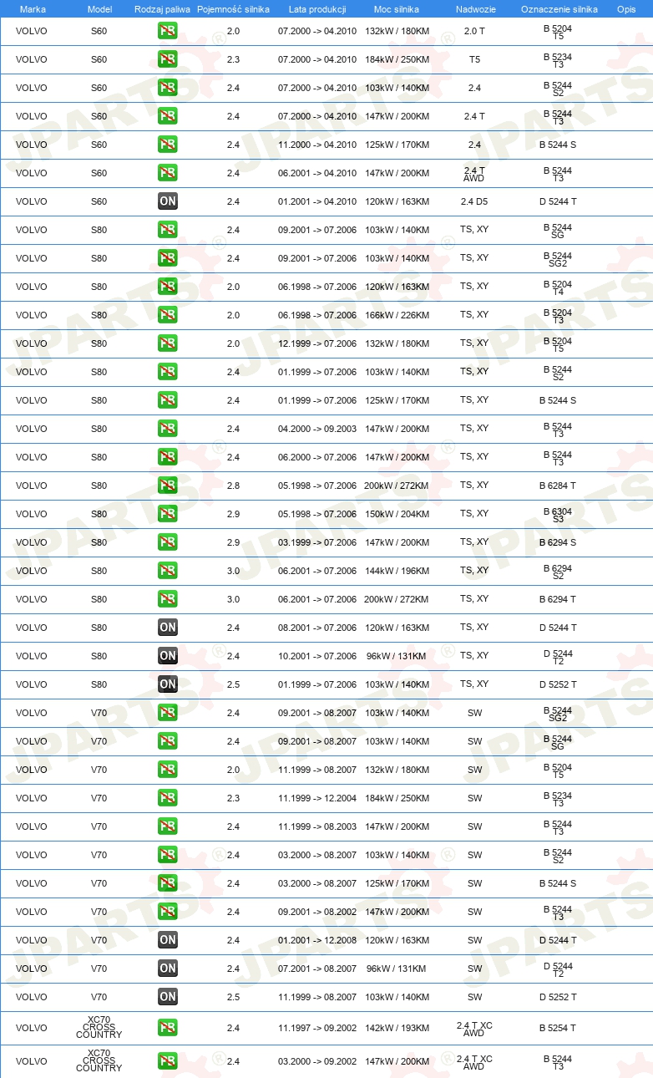Click the date range 11.1999 -> 08.2003
This screenshot has height=1078, width=653.
(x=317, y=827)
